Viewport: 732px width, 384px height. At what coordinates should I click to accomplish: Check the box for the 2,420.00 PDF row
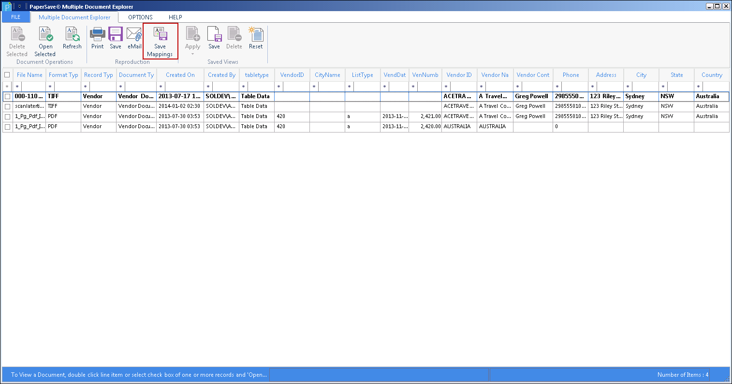[x=7, y=127]
